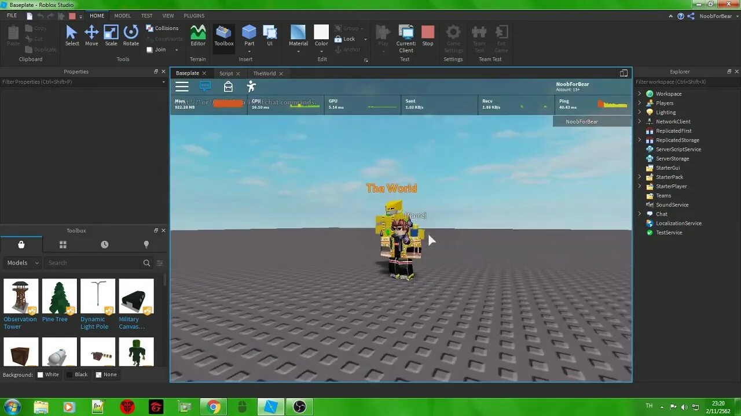
Task: Expand Workspace in Explorer
Action: [640, 94]
